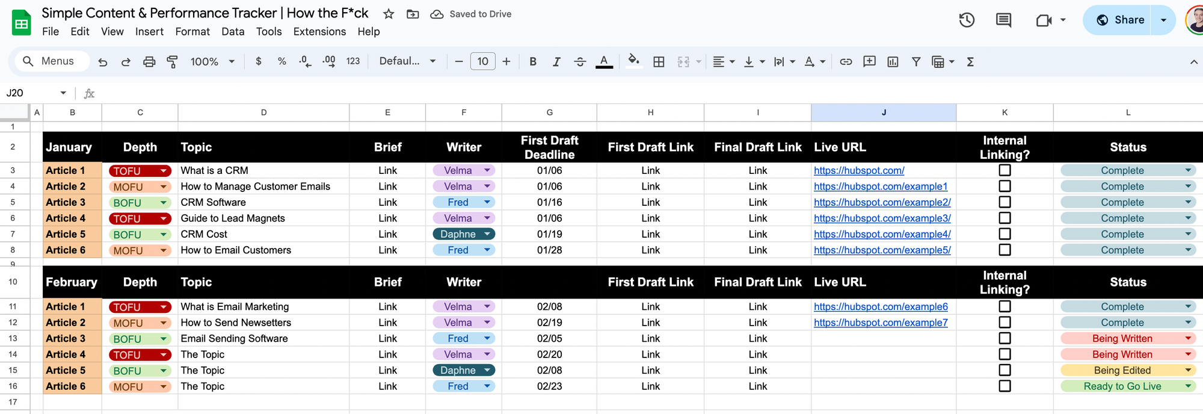Image resolution: width=1203 pixels, height=414 pixels.
Task: Open the fill color picker
Action: click(633, 61)
